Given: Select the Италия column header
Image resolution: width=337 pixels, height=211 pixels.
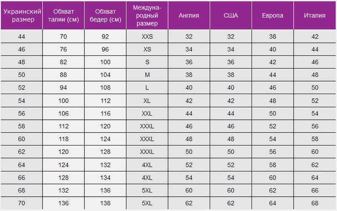Looking at the screenshot, I should (x=315, y=16).
